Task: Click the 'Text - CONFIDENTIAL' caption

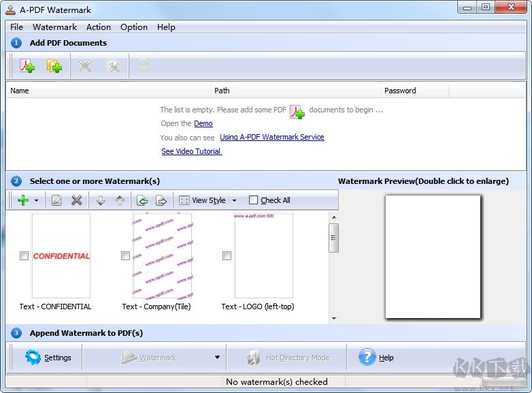Action: 55,306
